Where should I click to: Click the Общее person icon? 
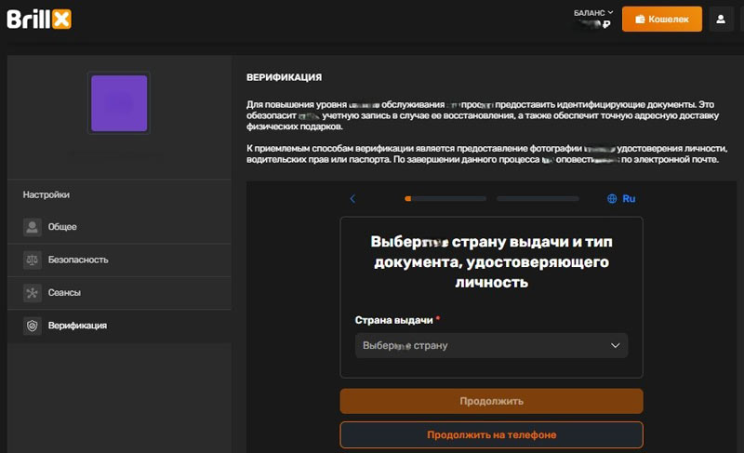click(33, 227)
